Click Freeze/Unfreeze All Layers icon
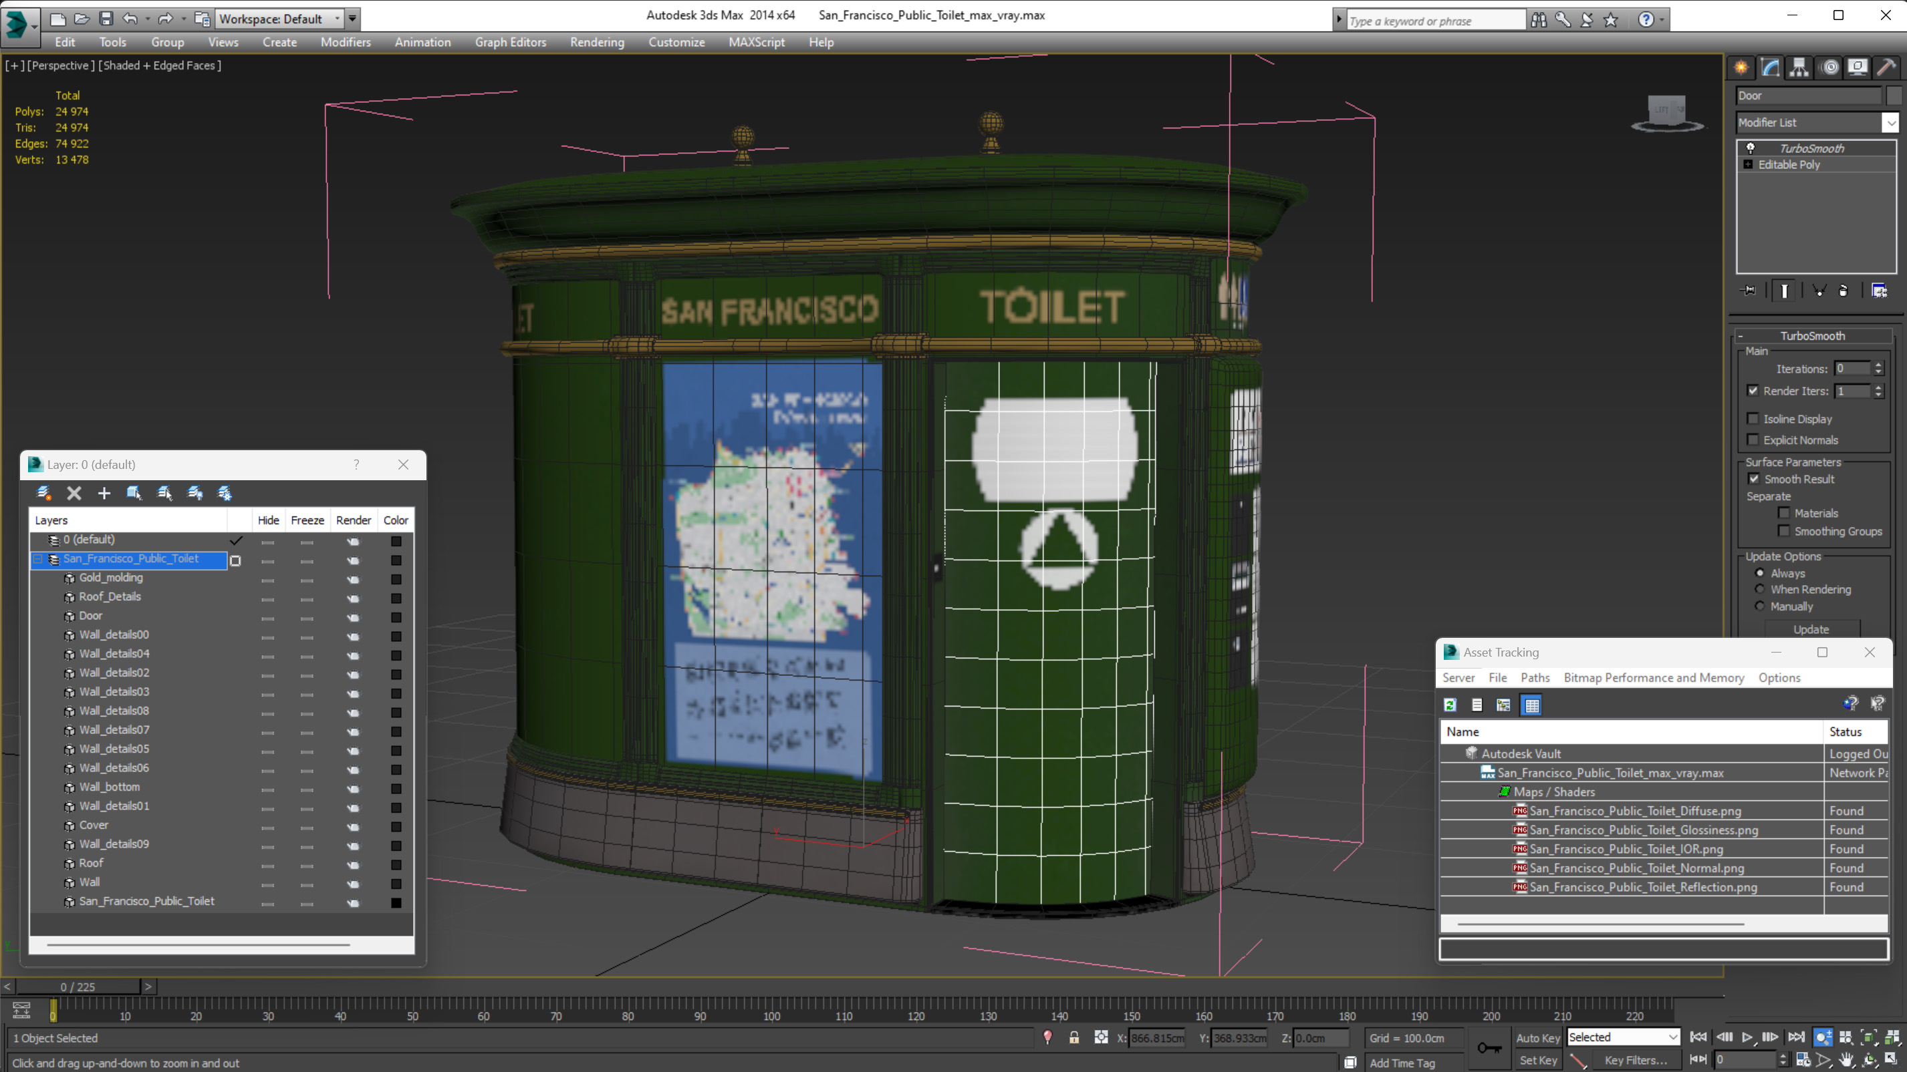 pos(225,493)
